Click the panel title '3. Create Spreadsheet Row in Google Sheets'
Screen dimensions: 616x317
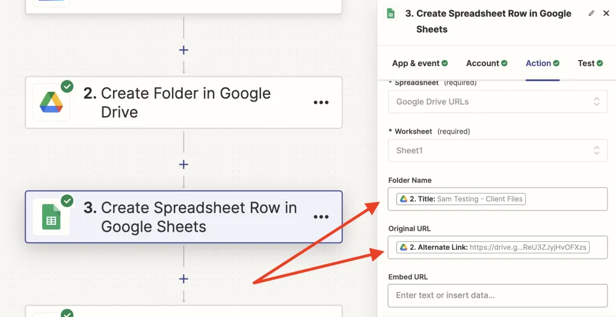coord(488,21)
